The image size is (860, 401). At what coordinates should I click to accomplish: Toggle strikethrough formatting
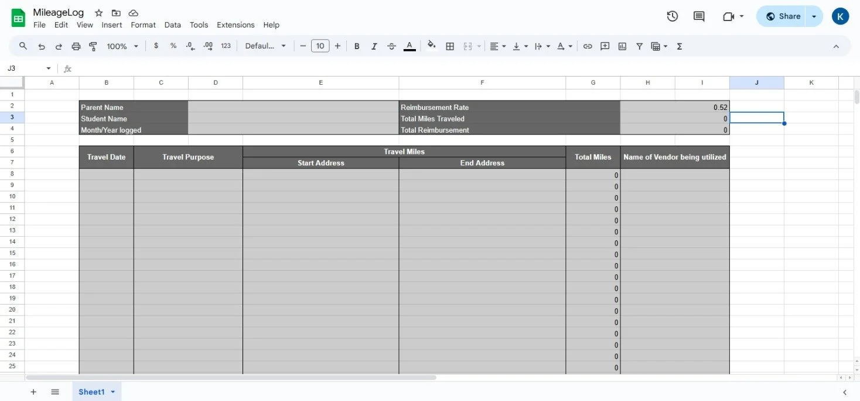coord(392,46)
